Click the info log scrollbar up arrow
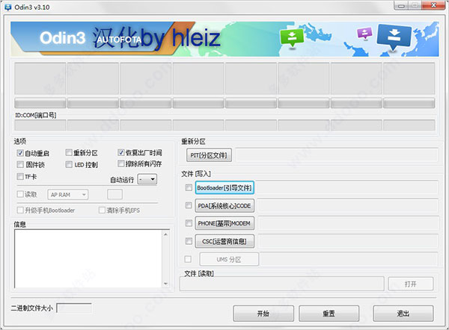This screenshot has height=330, width=449. pos(166,234)
